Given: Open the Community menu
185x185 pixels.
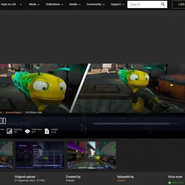Looking at the screenshot, I should (x=96, y=4).
